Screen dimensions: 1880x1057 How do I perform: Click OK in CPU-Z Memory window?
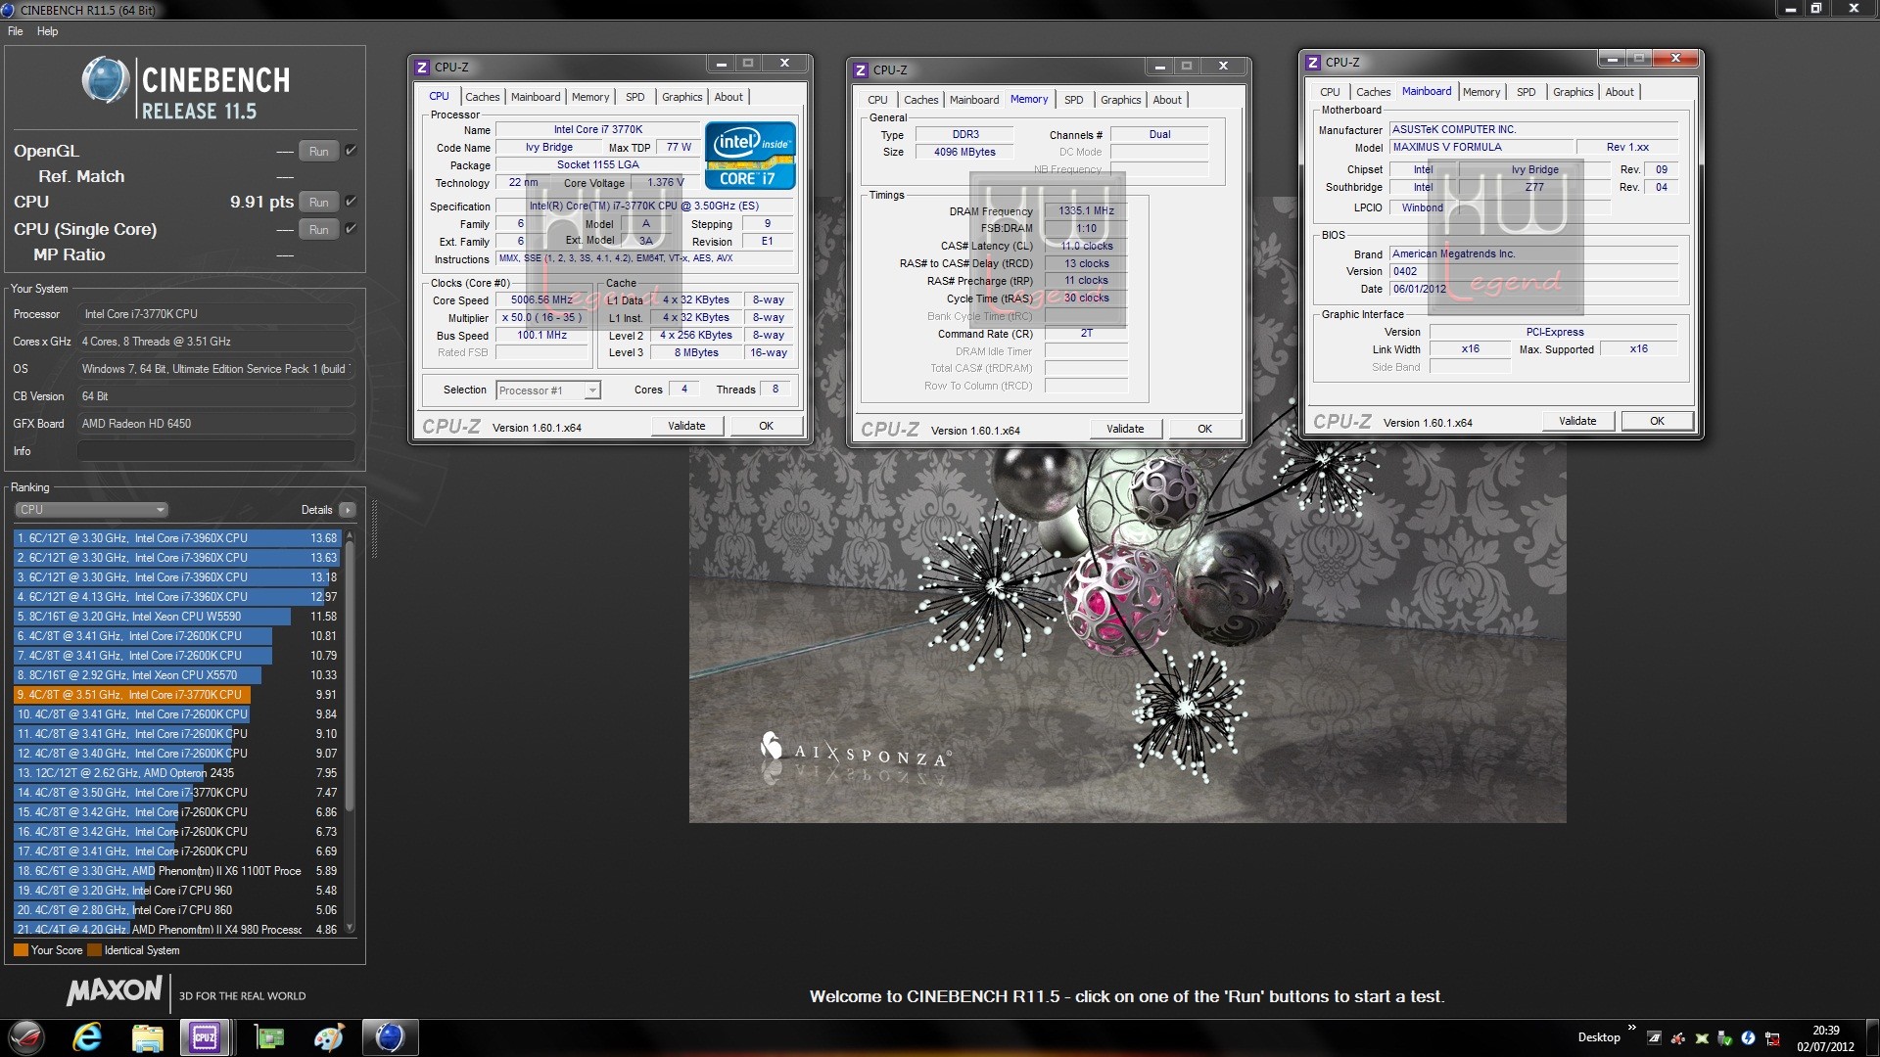[1204, 429]
